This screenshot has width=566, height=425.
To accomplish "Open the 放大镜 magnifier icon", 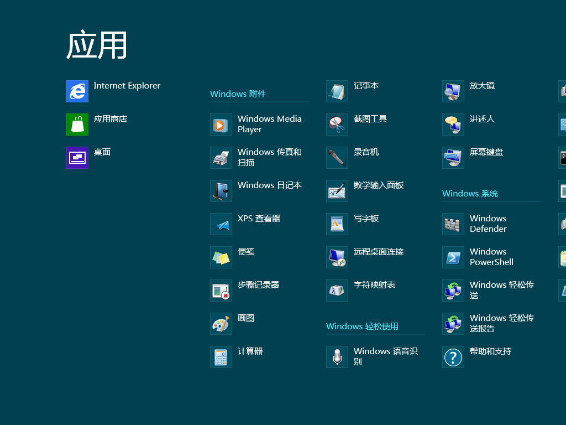I will pos(453,91).
